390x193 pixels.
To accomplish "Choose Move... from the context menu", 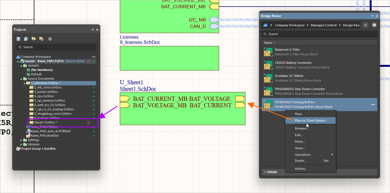I will 311,142.
